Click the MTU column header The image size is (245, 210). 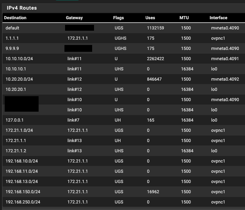tap(184, 18)
